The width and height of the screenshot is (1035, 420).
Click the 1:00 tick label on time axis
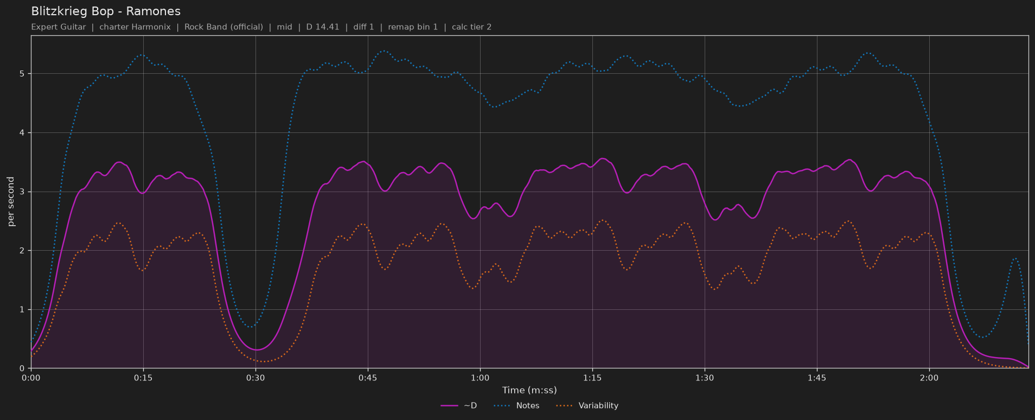[480, 378]
